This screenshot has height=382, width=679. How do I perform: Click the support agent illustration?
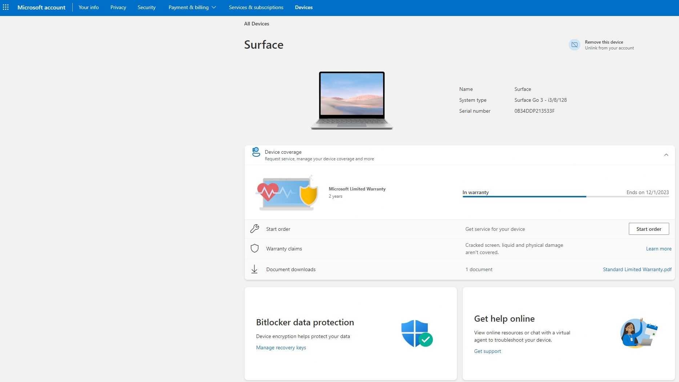[639, 333]
